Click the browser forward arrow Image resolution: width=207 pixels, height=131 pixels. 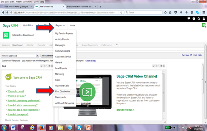tap(7, 12)
